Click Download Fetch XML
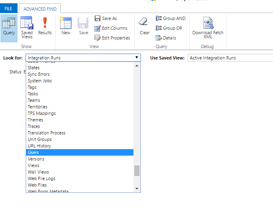Viewport: 273px width, 209px height. coord(208,27)
